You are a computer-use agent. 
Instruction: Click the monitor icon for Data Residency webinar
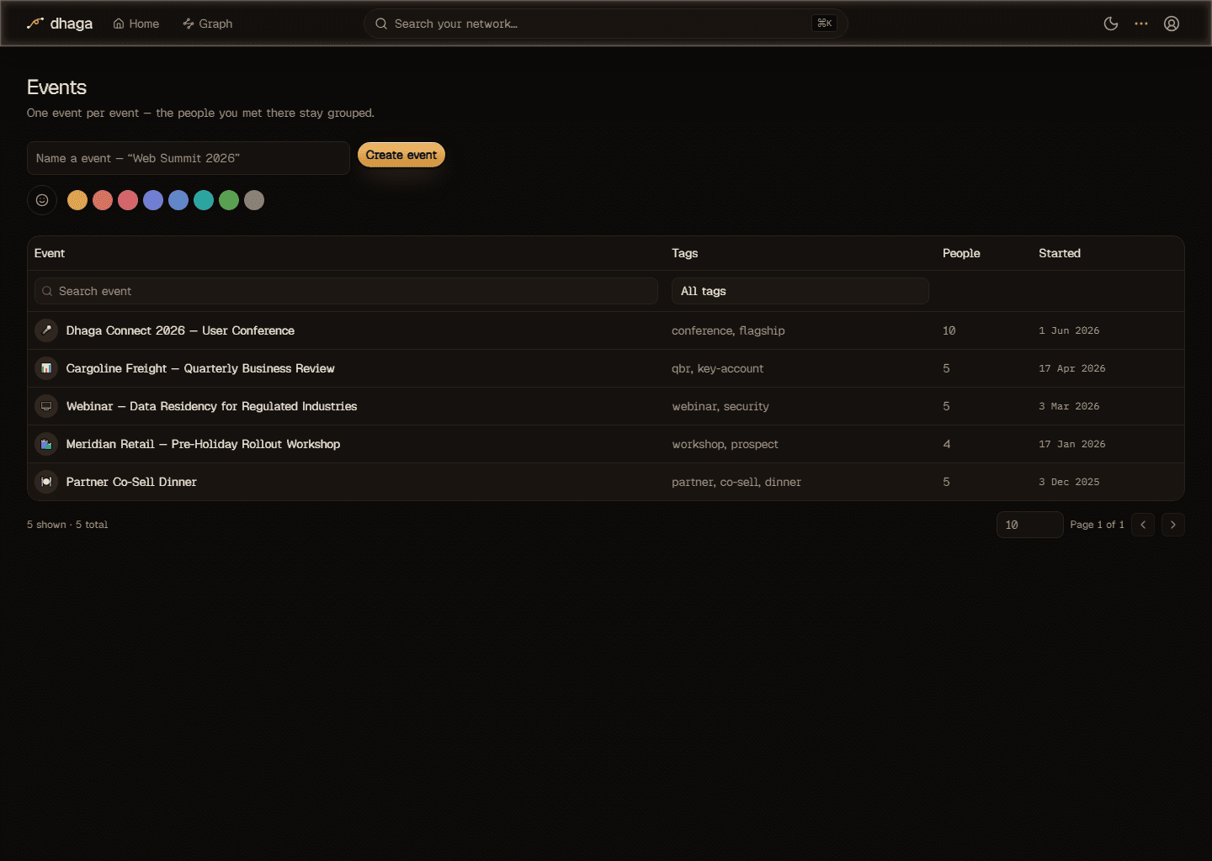(x=46, y=406)
